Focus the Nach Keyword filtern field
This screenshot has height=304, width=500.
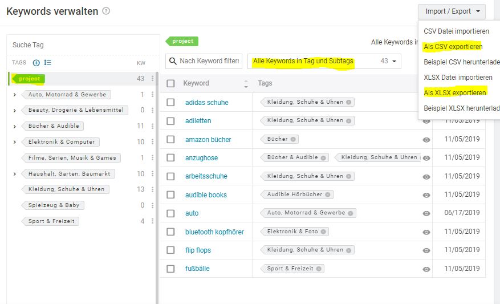click(x=204, y=61)
